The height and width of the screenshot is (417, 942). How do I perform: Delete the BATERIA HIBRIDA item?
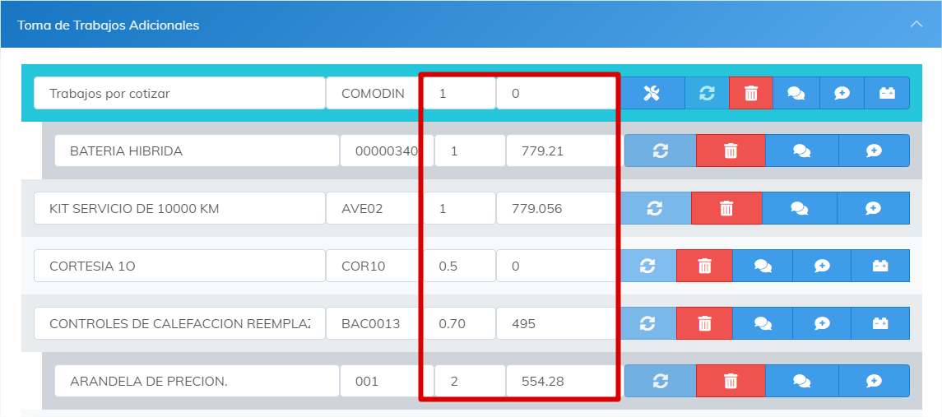(731, 151)
